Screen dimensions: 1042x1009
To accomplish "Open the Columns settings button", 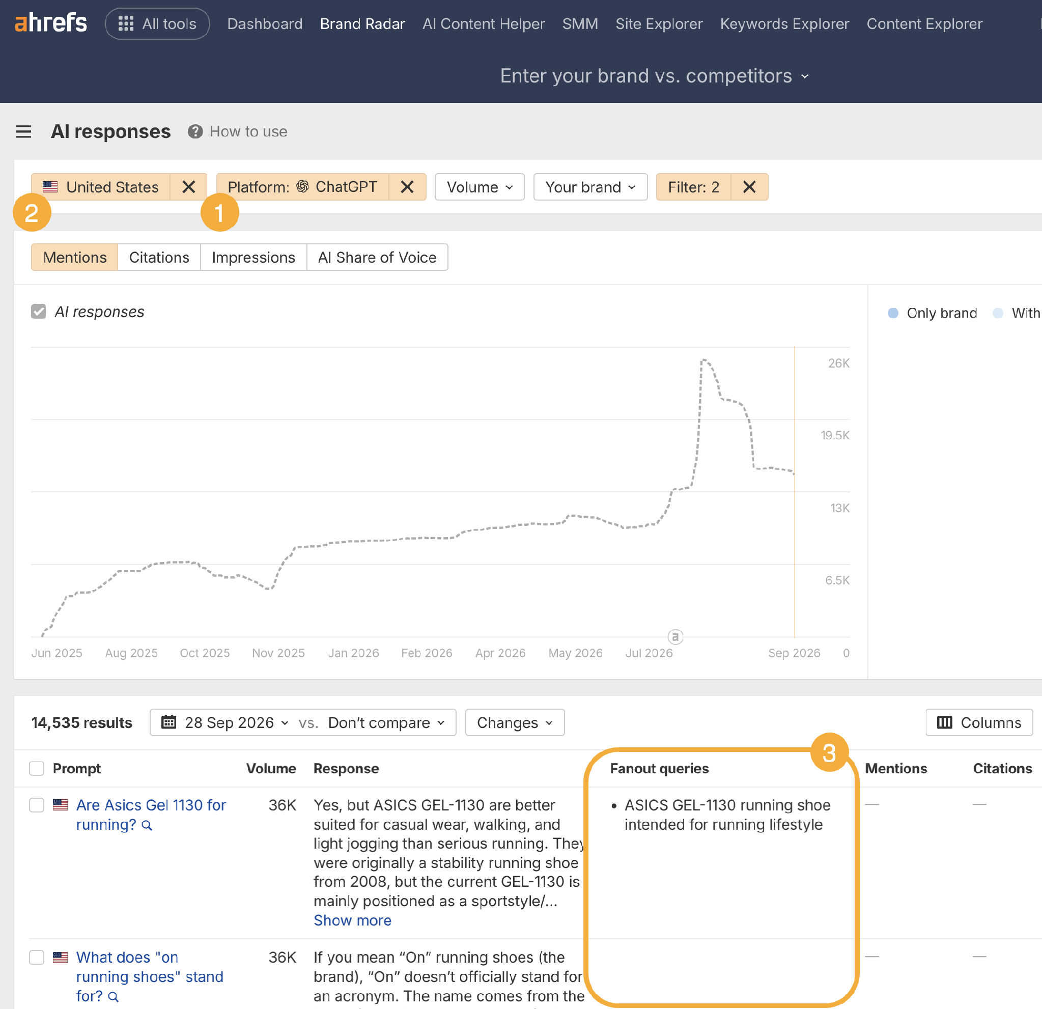I will pyautogui.click(x=979, y=722).
